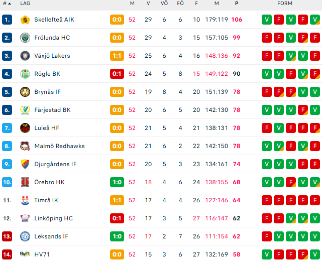
Task: Click the Luleå HF team logo
Action: pos(25,128)
